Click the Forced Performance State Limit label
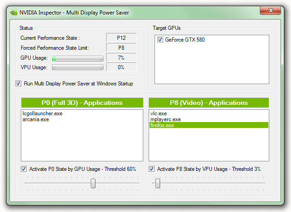 55,48
